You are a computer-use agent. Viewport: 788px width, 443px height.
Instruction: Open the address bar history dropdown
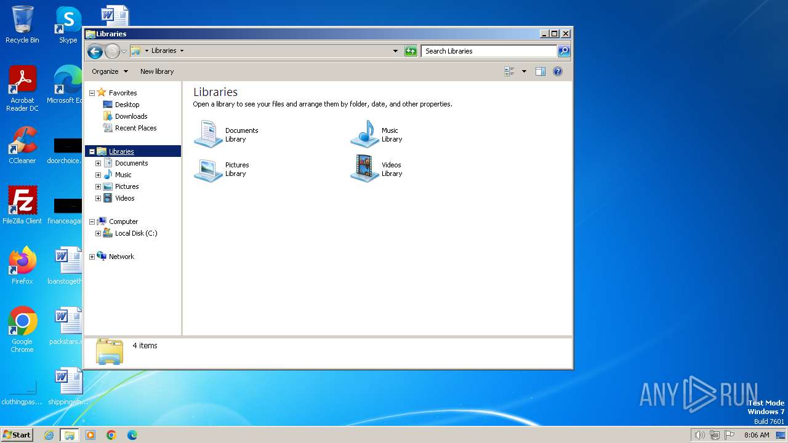tap(395, 51)
